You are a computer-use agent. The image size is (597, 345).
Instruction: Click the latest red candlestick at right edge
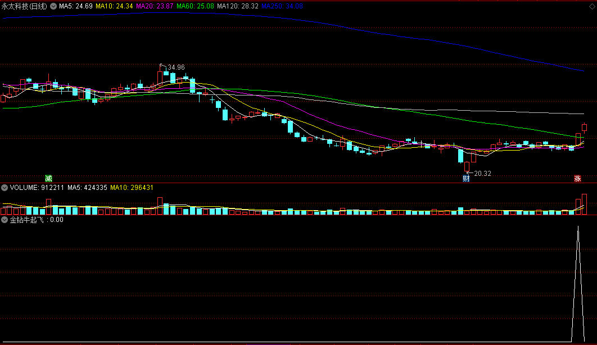[x=585, y=128]
